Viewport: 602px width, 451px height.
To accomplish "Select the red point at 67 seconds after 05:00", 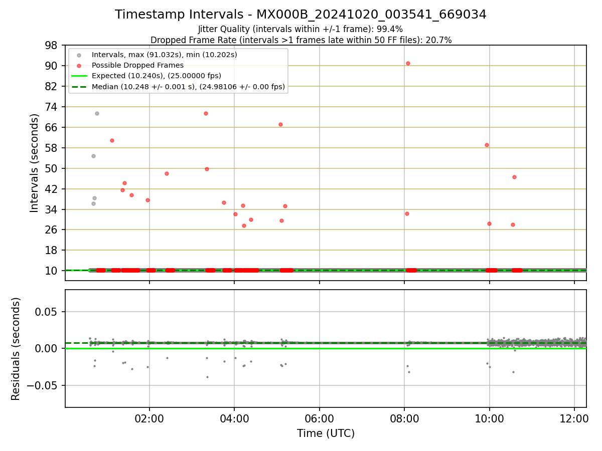I will coord(280,124).
